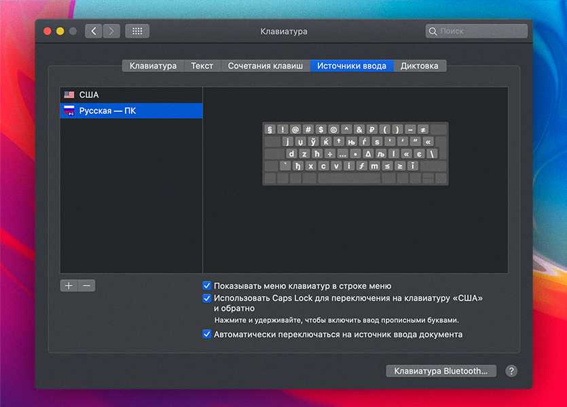Go to «Сочетания клавиш» tab

(x=265, y=66)
